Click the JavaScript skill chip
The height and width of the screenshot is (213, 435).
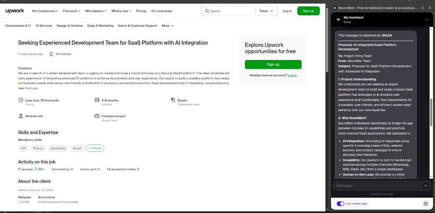58,149
